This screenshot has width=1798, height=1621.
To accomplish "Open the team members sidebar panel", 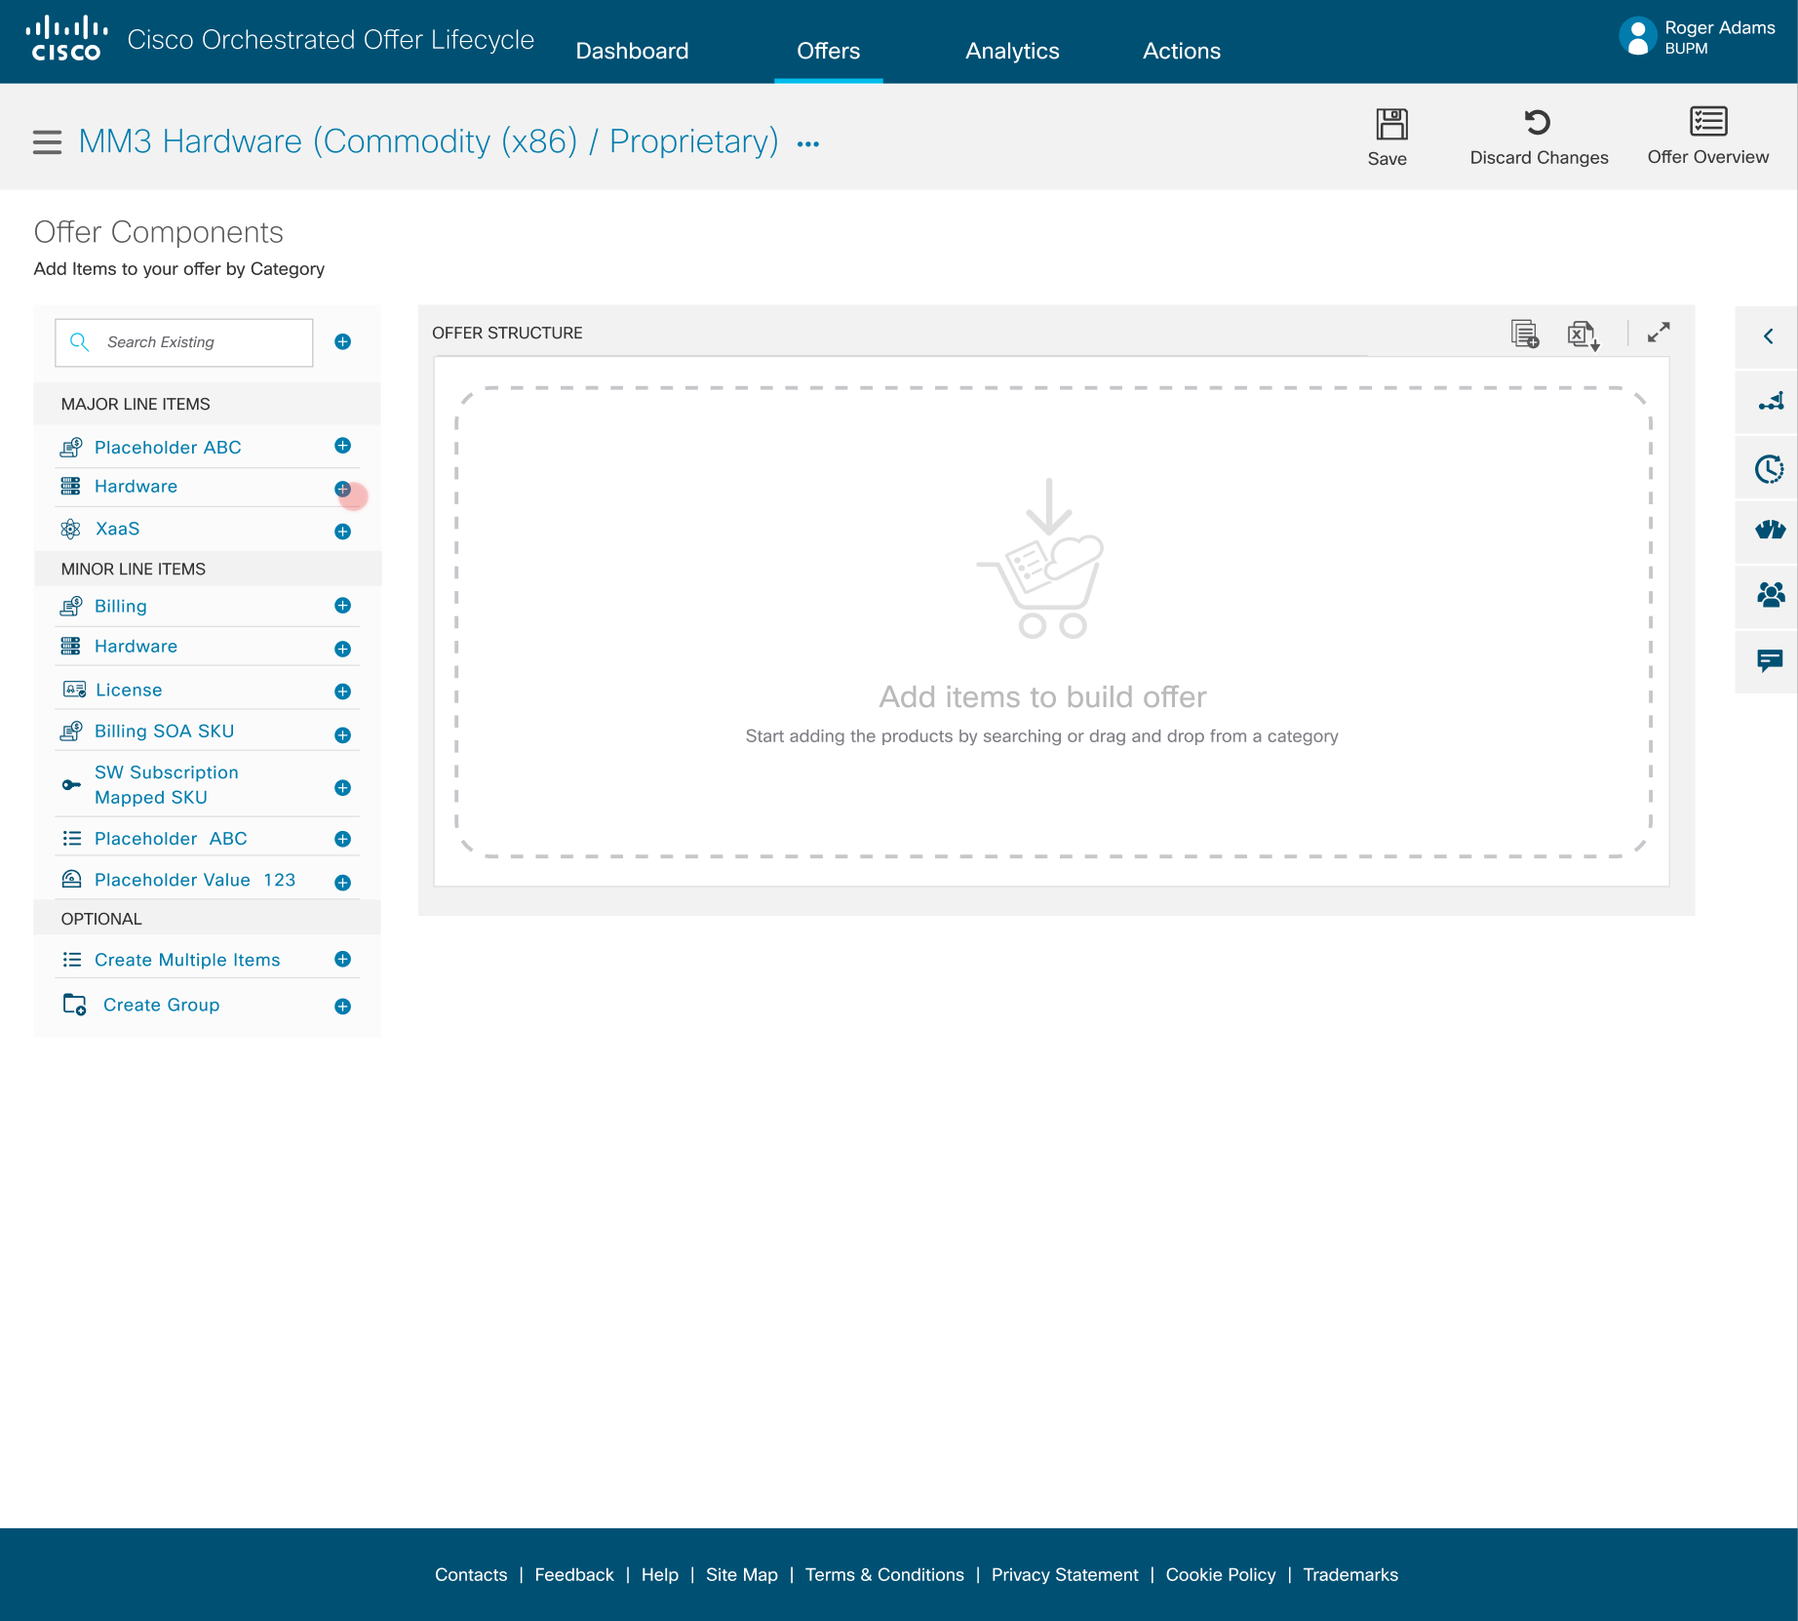I will 1769,595.
